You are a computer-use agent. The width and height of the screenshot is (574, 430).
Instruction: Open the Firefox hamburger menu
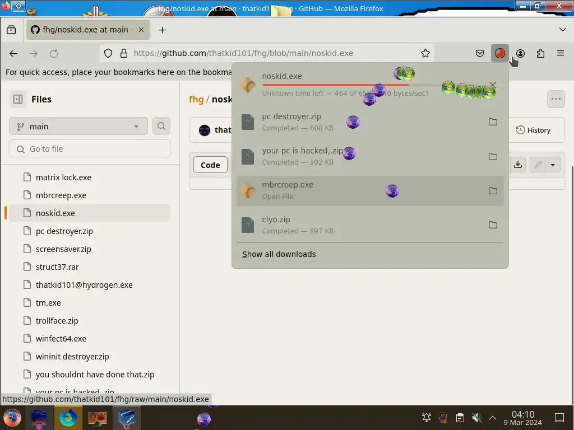click(x=561, y=53)
